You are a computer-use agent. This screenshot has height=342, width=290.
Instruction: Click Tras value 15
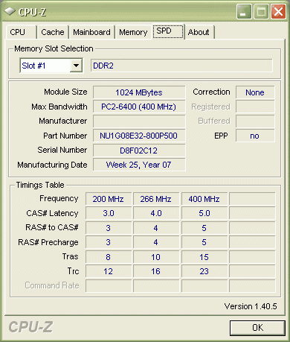pos(204,257)
